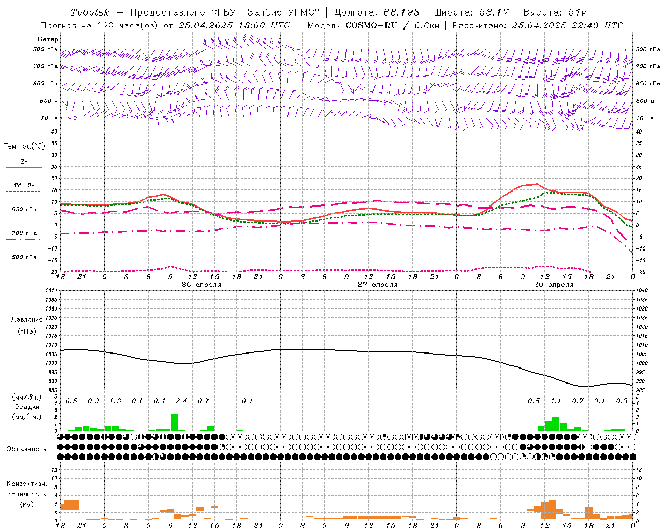Click the green precipitation bar under "2.4"

coord(174,422)
